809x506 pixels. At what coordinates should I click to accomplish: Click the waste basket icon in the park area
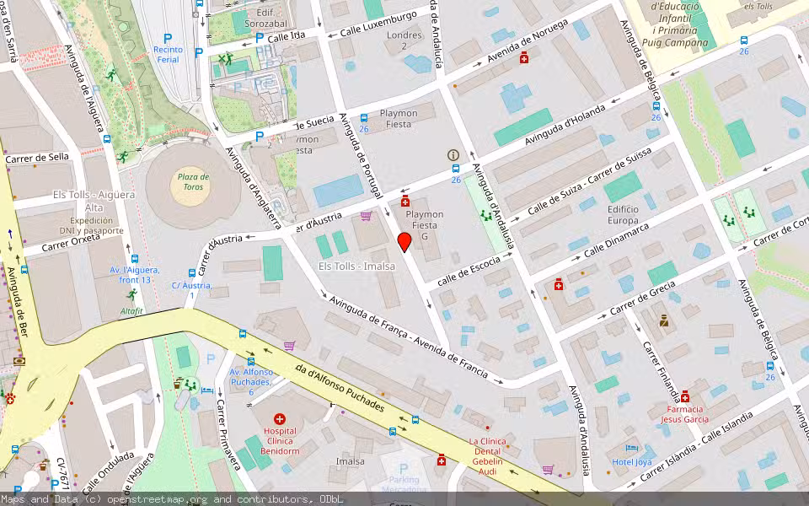point(176,386)
